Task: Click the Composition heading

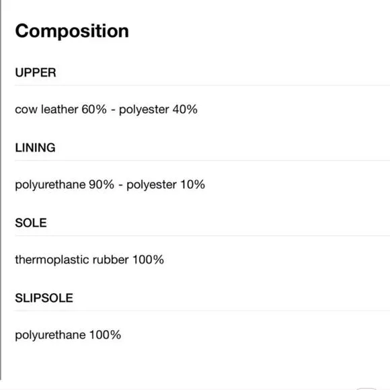Action: [72, 32]
